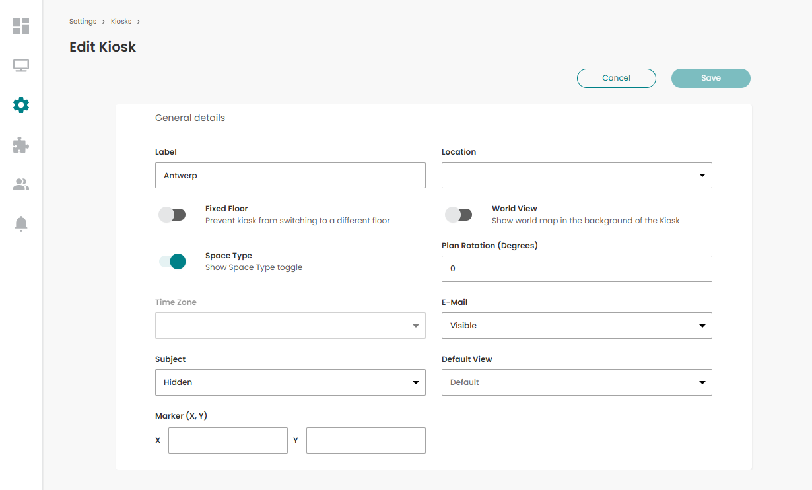The image size is (812, 490).
Task: Open the Time Zone dropdown
Action: (290, 326)
